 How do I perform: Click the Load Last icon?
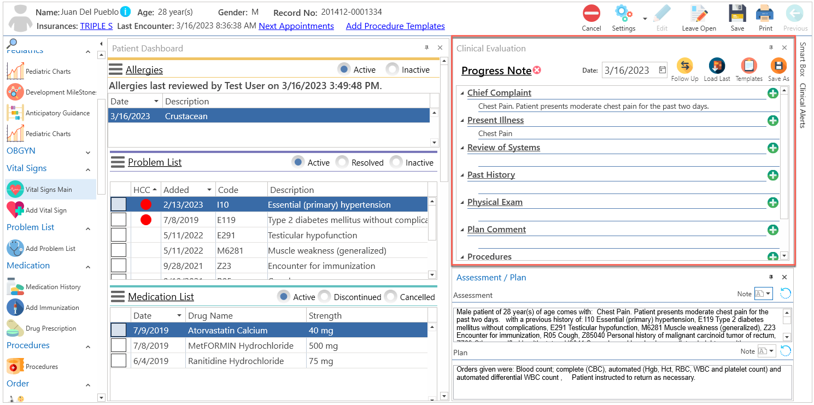(717, 69)
